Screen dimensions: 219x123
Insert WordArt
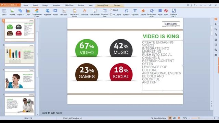[85, 12]
